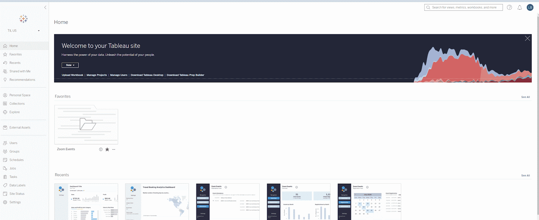Open more actions ellipsis for Zoom Events
Image resolution: width=539 pixels, height=220 pixels.
coord(114,149)
